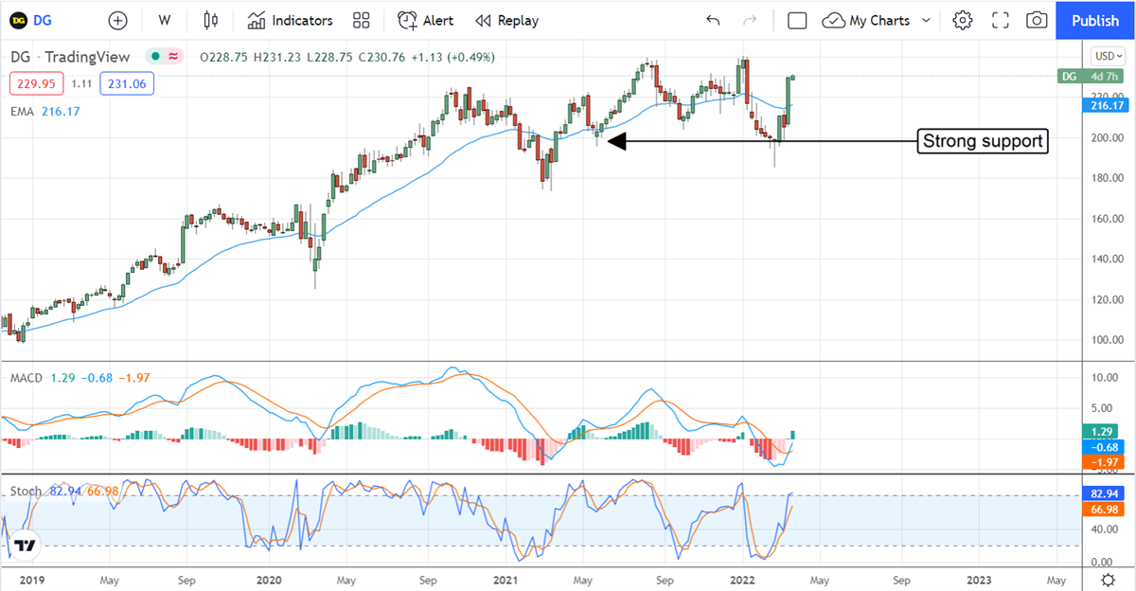The width and height of the screenshot is (1136, 591).
Task: Click the C230.76 close value in legend
Action: click(x=382, y=58)
